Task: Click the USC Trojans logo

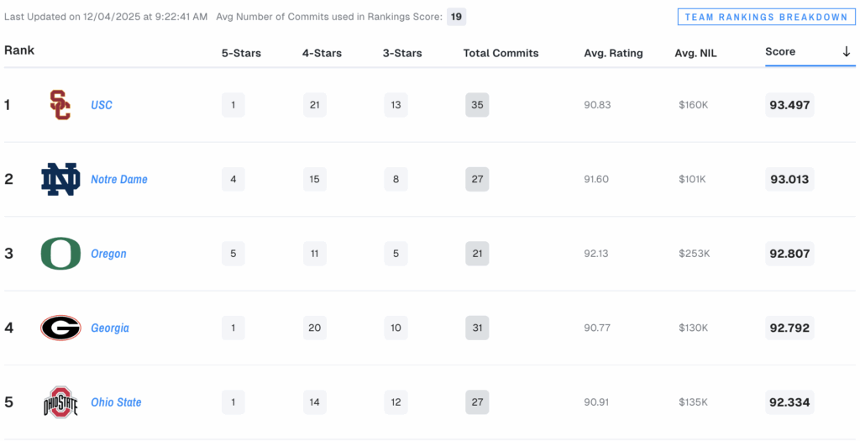Action: click(x=60, y=105)
